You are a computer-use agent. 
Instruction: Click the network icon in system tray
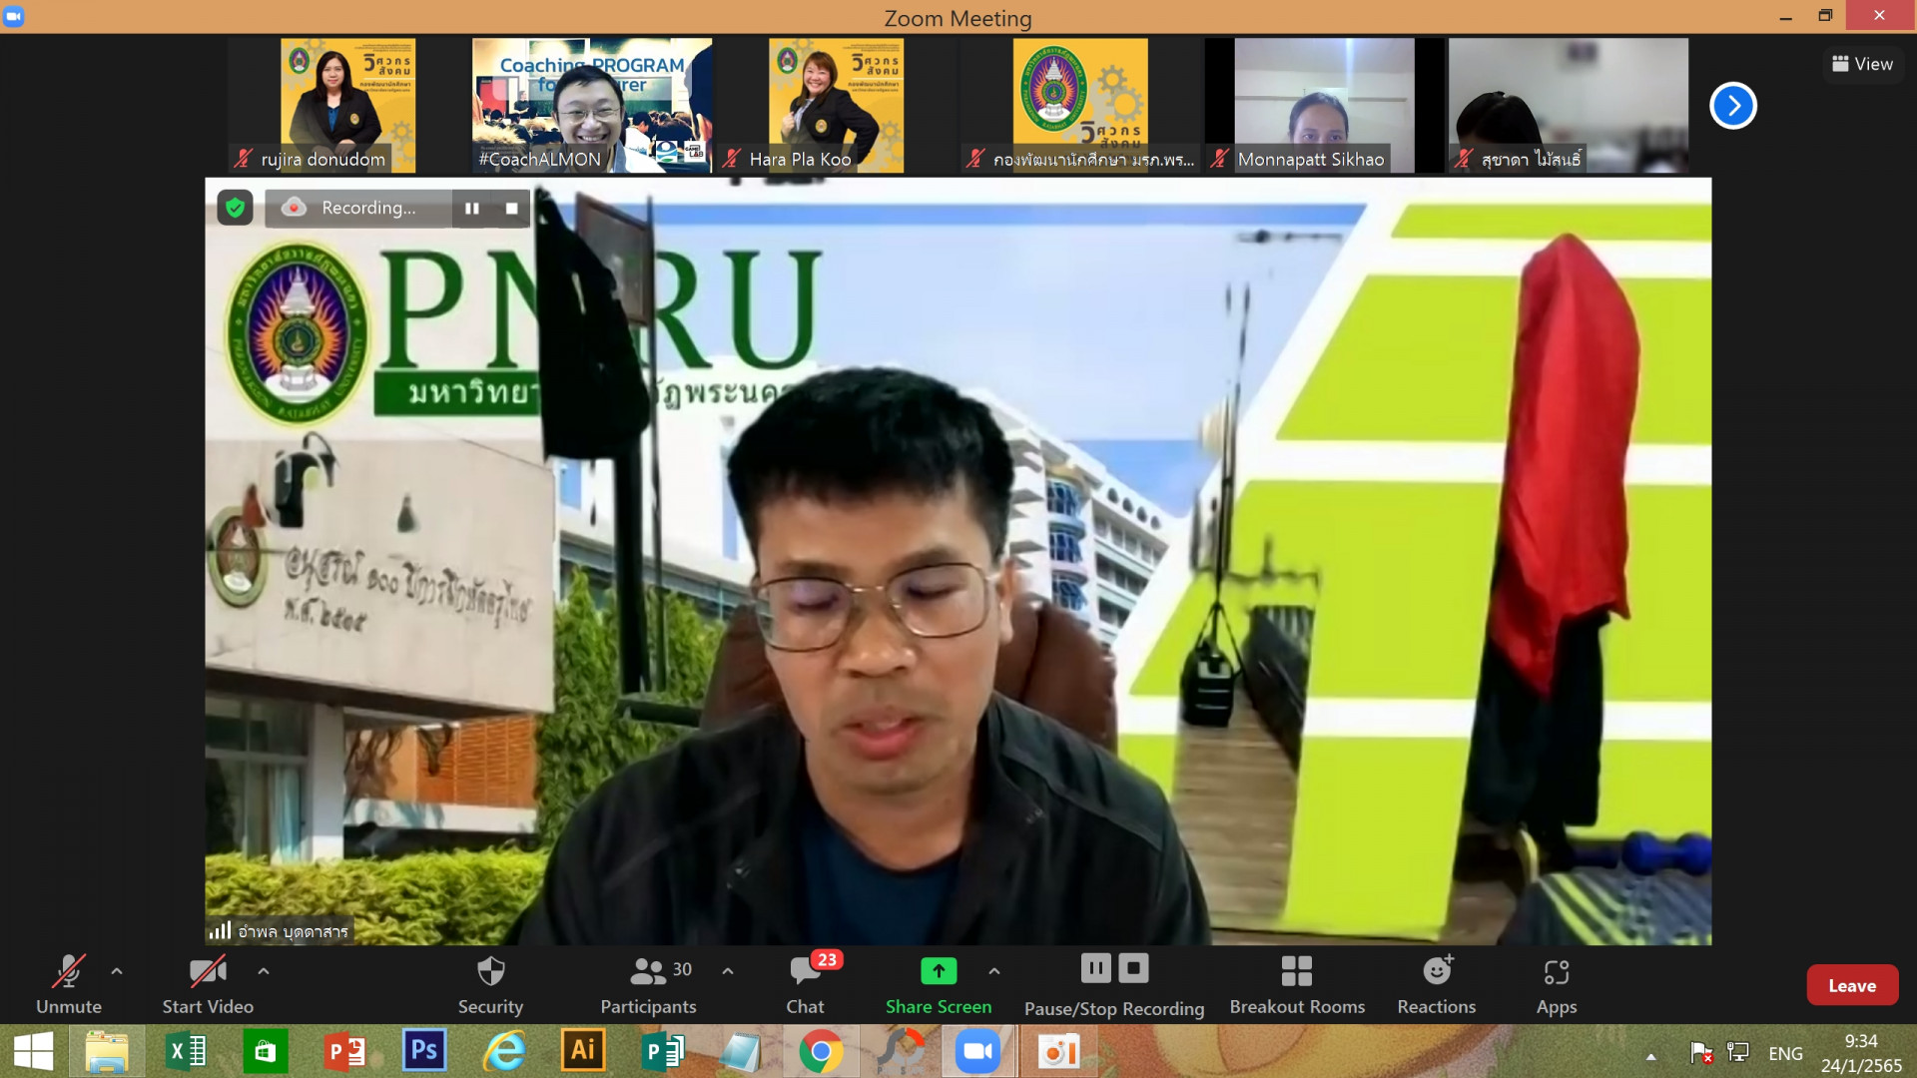click(1738, 1052)
